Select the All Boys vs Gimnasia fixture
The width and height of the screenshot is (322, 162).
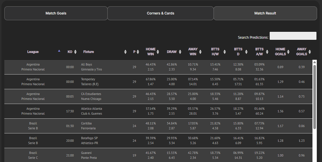(91, 67)
